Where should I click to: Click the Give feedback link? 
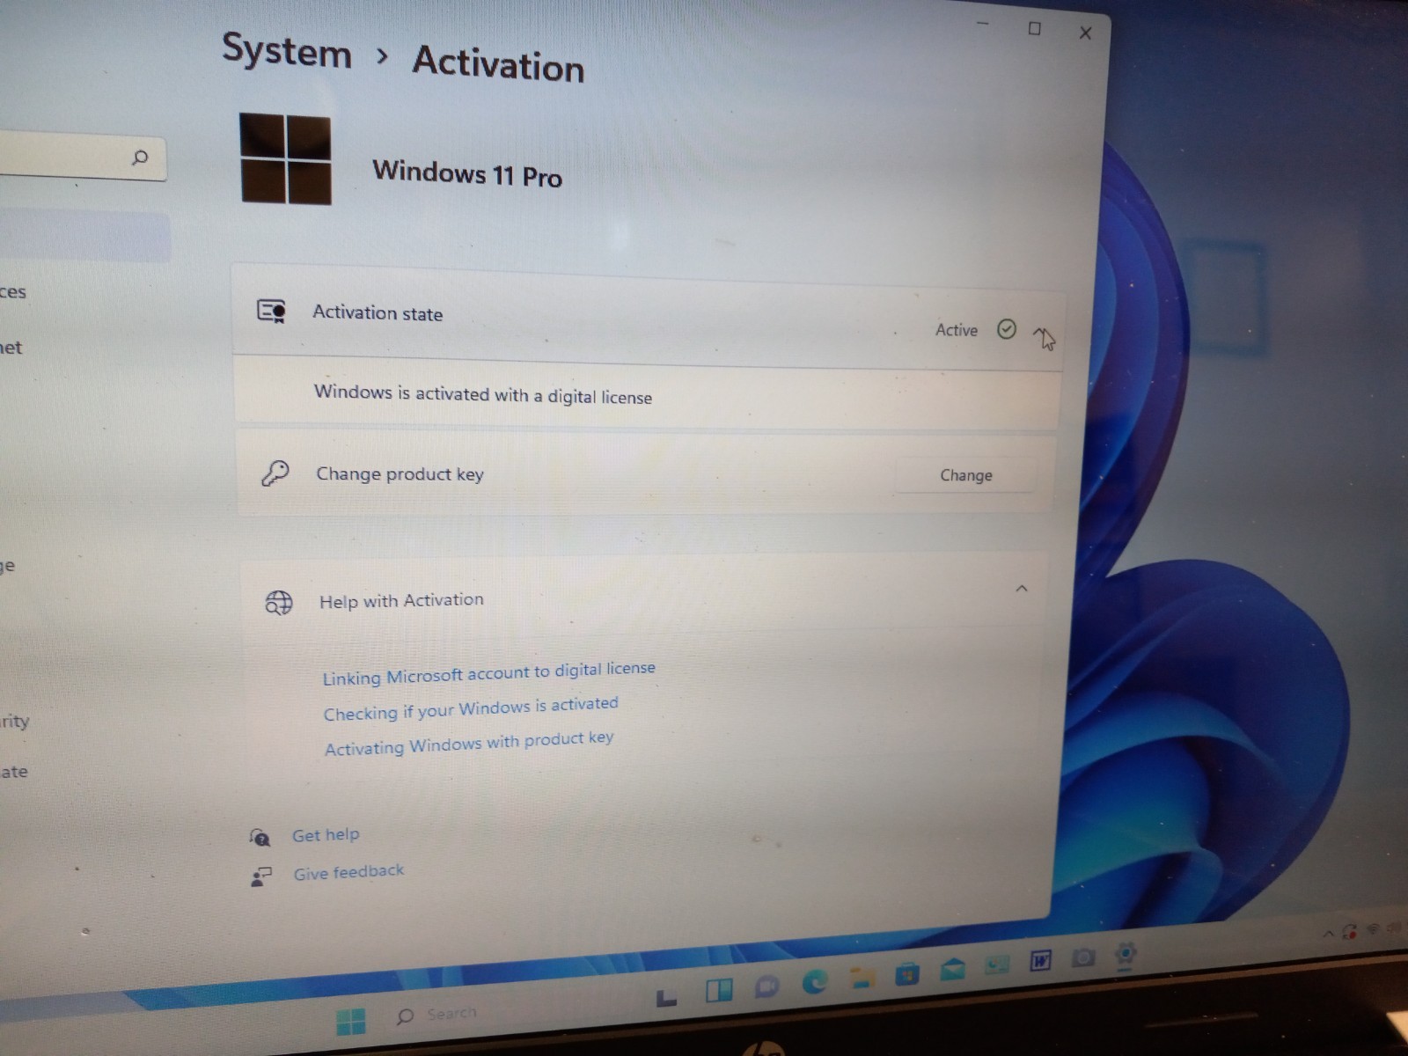click(x=348, y=872)
